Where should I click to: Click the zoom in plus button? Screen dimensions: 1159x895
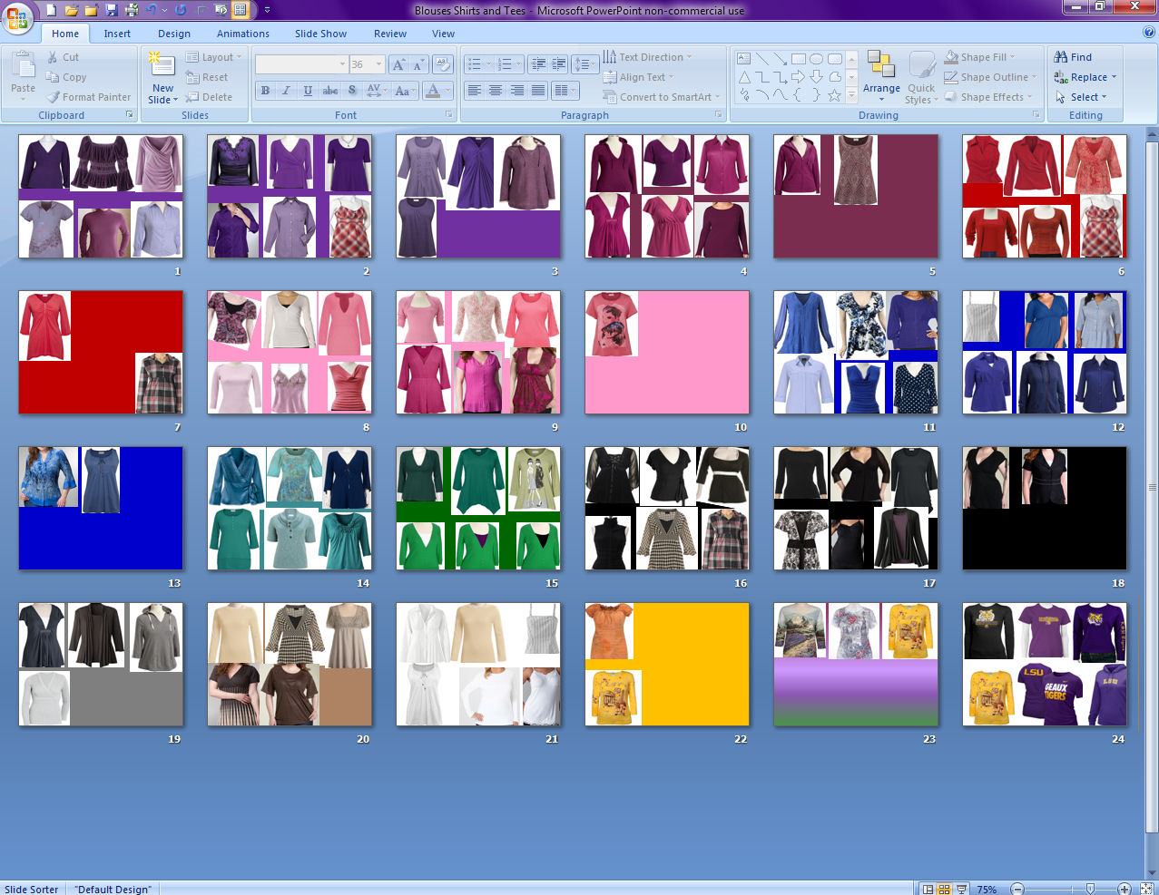click(x=1124, y=889)
